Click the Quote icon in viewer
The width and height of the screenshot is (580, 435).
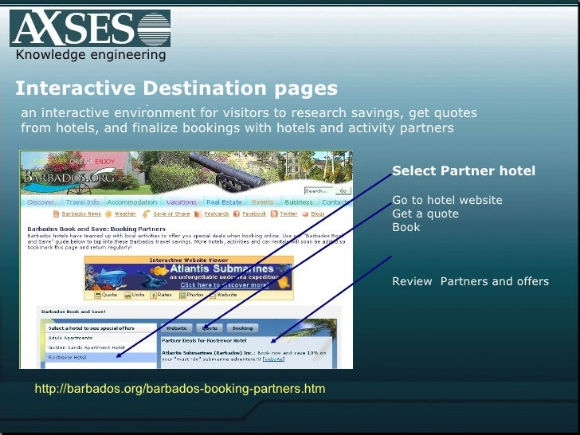tap(98, 295)
